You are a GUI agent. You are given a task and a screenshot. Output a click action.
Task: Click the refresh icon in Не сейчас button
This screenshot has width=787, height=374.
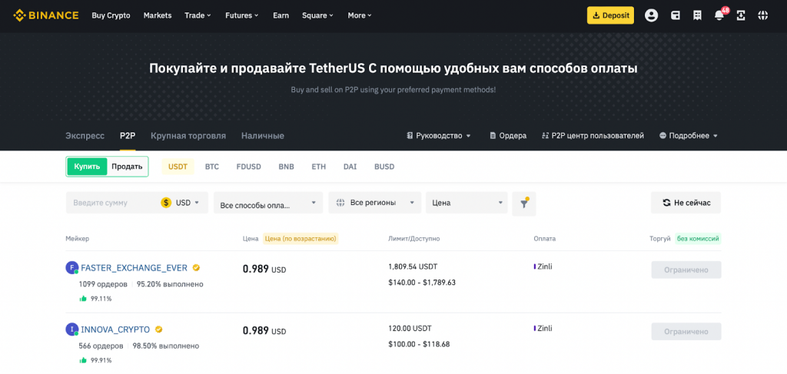666,203
